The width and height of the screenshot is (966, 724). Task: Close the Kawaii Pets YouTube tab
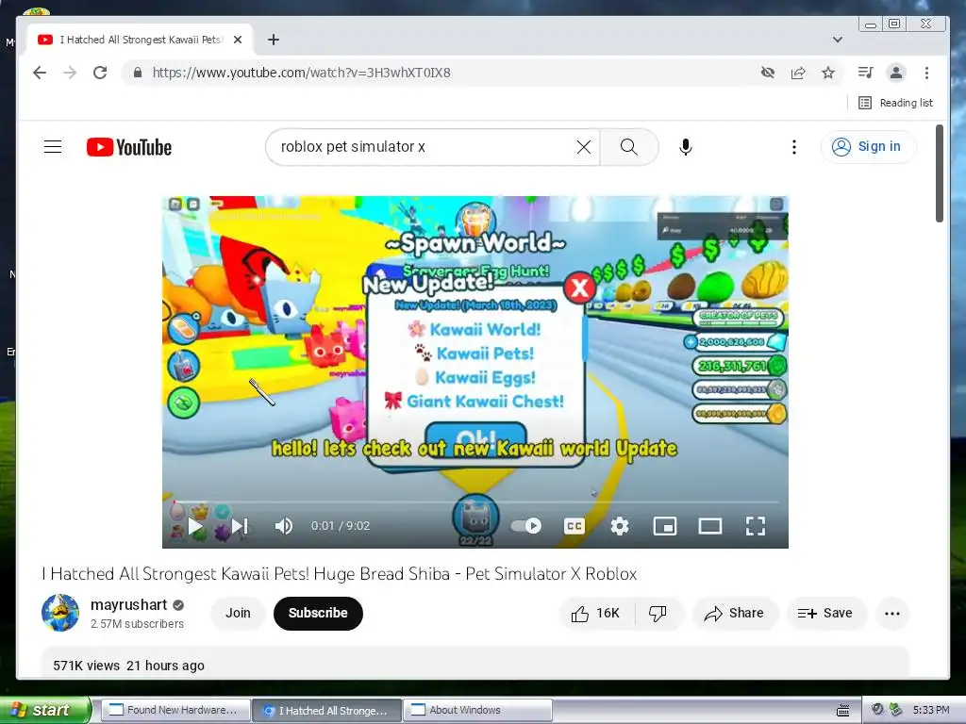click(x=238, y=40)
